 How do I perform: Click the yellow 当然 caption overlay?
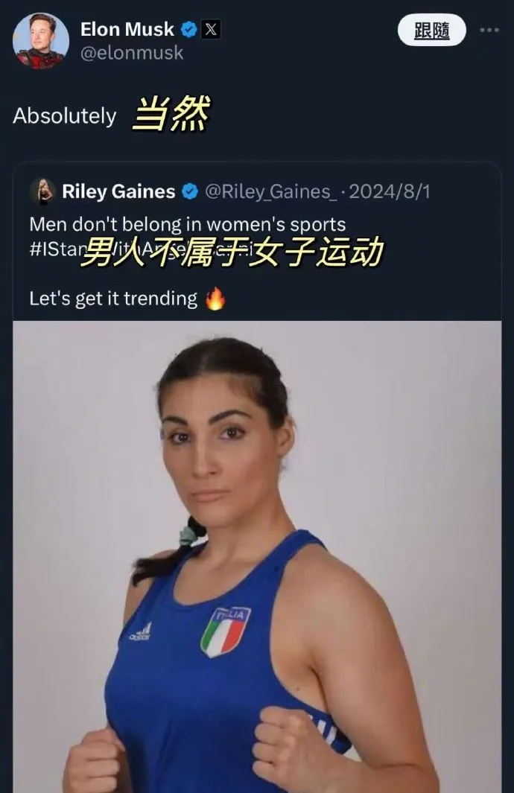coord(171,114)
